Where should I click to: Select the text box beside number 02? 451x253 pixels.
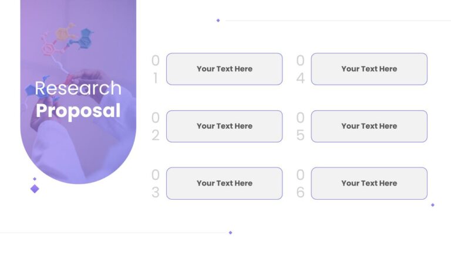[224, 126]
